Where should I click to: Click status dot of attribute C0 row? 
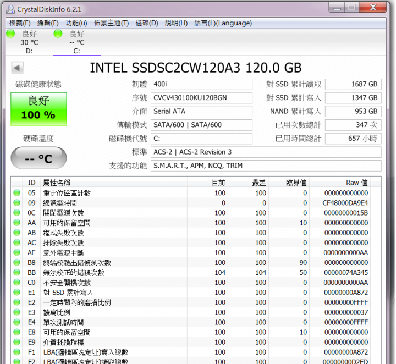[x=17, y=282]
